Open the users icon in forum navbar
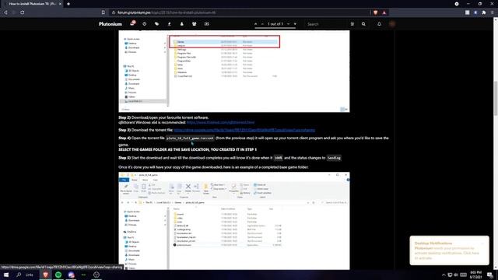The width and height of the screenshot is (498, 280). click(x=181, y=24)
